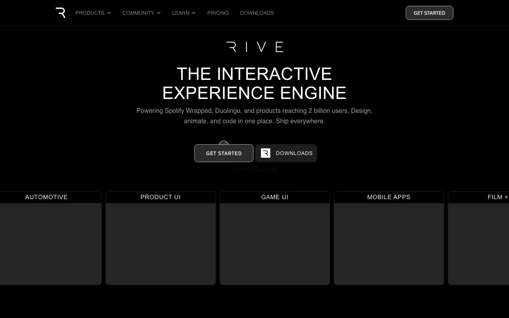
Task: Click the Product UI card title
Action: click(161, 197)
